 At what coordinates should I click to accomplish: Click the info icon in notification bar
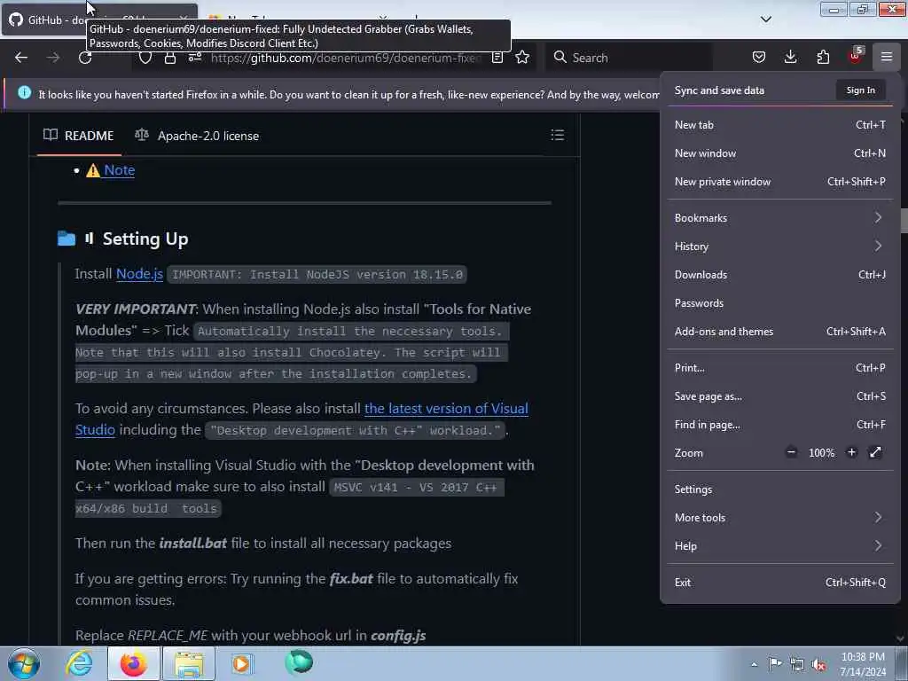[24, 92]
